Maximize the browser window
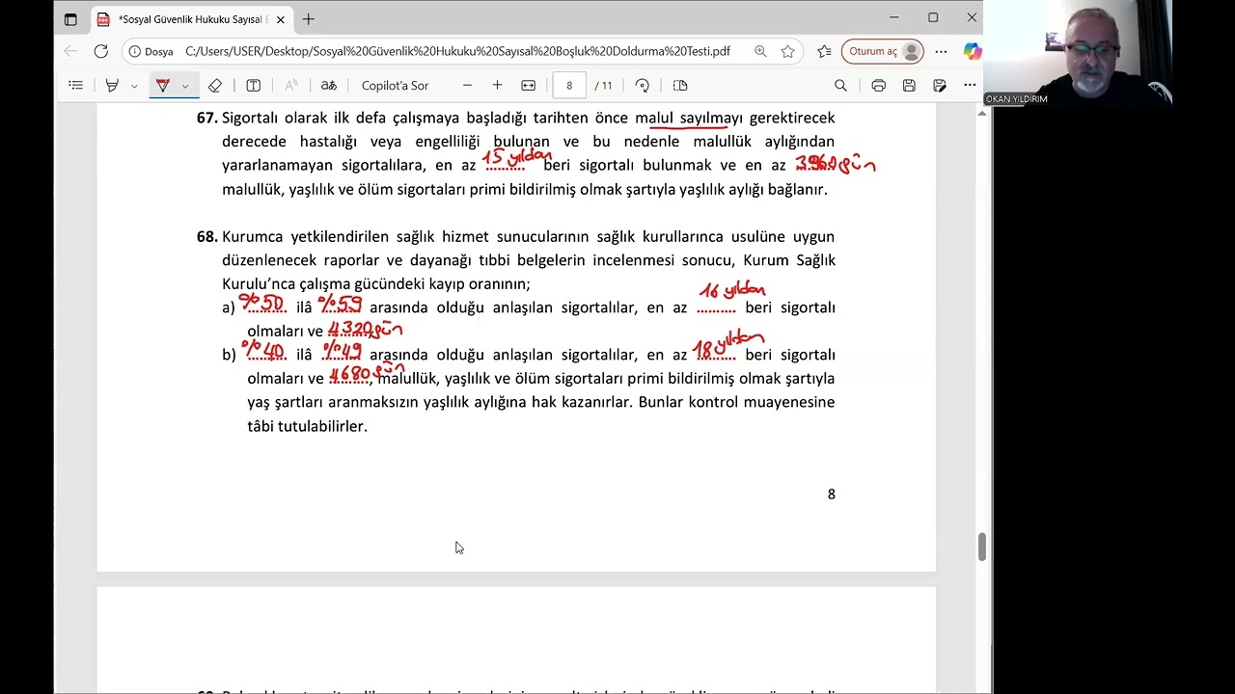This screenshot has height=694, width=1235. coord(933,17)
